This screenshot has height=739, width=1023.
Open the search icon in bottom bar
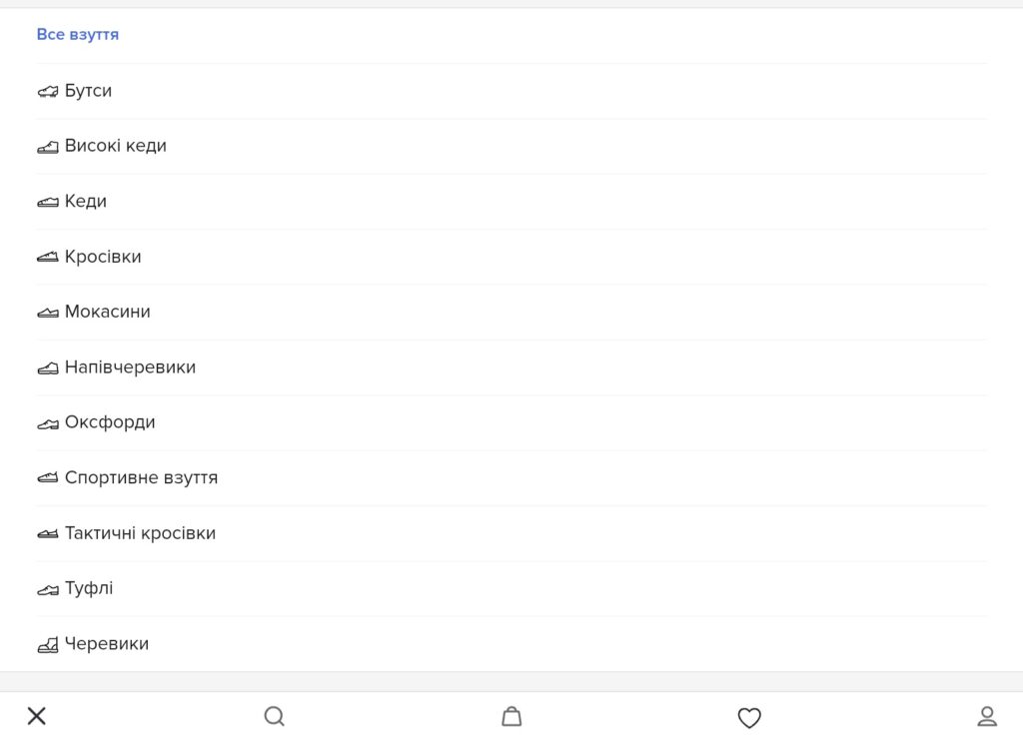tap(274, 716)
